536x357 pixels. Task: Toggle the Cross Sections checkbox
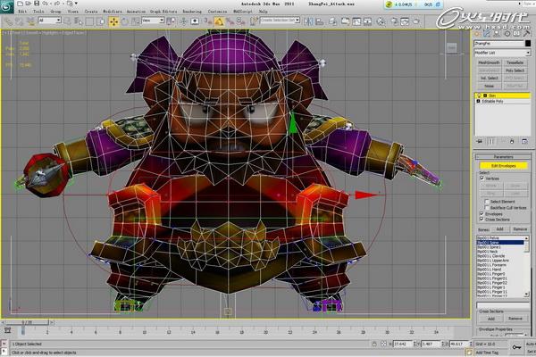pos(482,220)
